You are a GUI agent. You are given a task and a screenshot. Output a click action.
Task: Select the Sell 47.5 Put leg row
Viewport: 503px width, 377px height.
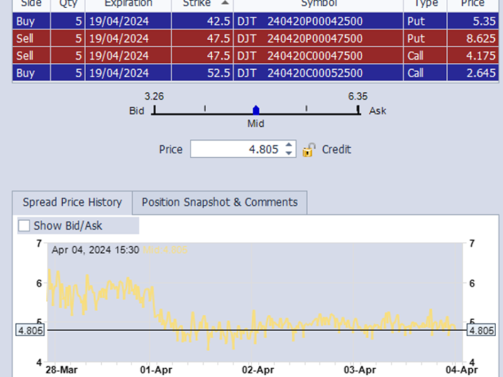click(x=189, y=39)
